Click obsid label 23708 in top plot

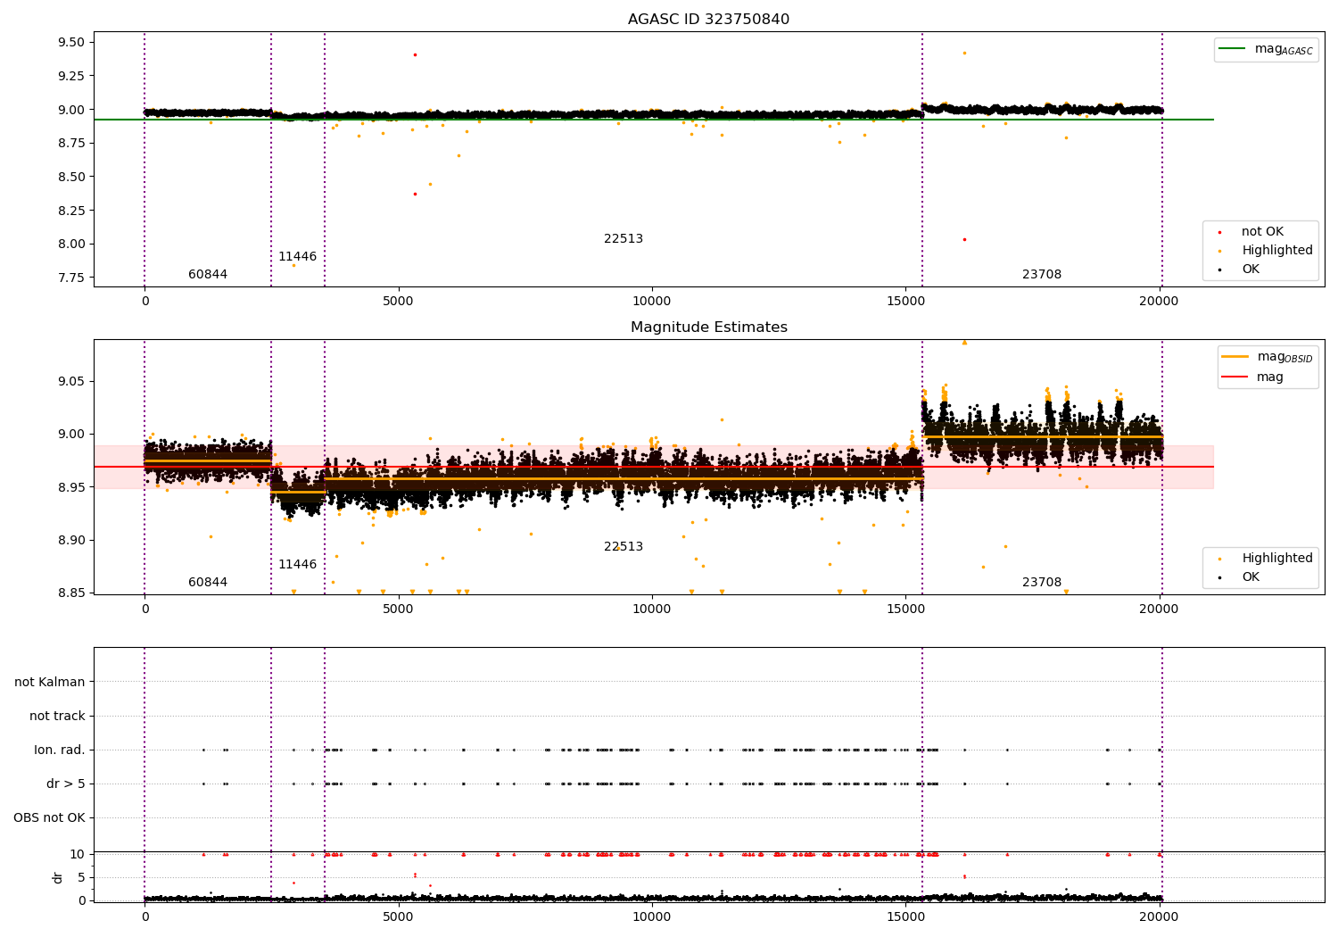(x=1042, y=275)
